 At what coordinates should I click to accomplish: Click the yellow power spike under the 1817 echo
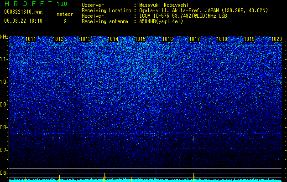click(193, 177)
